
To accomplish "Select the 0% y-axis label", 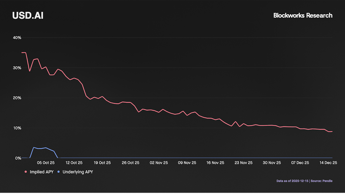I will 18,158.
